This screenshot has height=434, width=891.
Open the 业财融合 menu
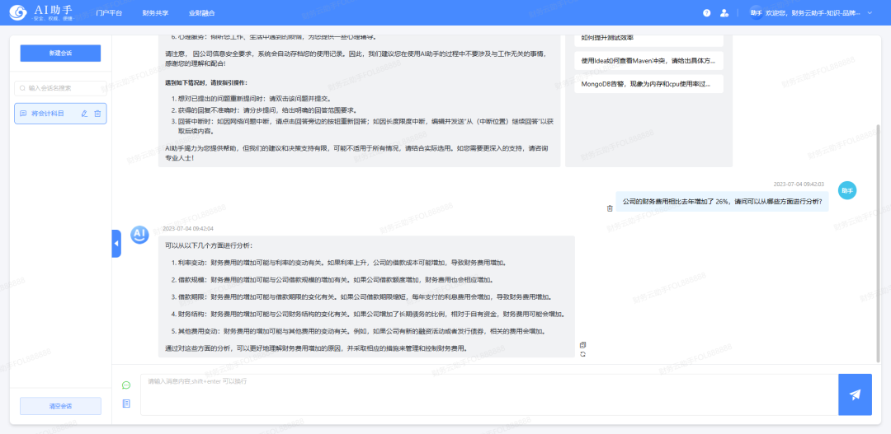click(202, 12)
